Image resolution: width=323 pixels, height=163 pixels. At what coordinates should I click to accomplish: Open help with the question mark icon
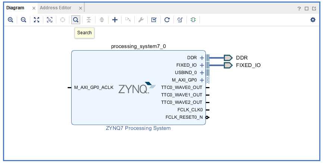[299, 9]
